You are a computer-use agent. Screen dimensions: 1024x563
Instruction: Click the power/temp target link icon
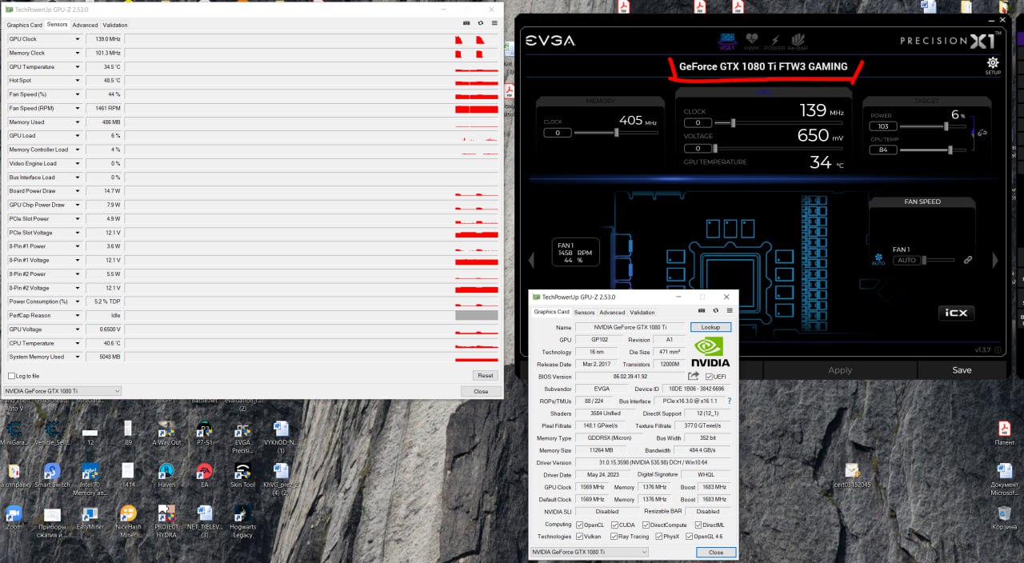[x=982, y=133]
